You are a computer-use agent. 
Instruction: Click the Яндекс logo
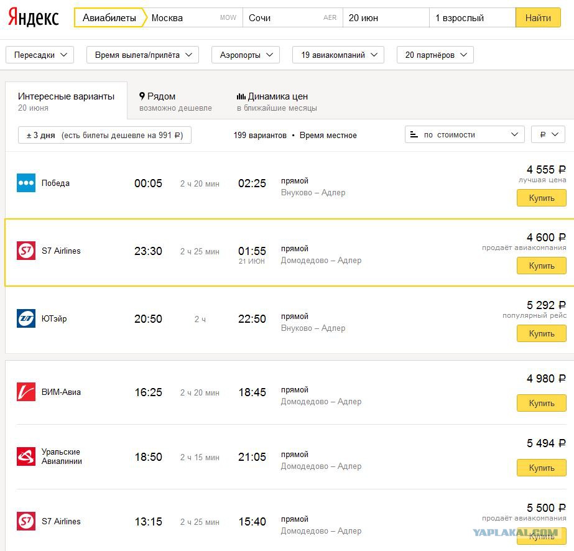click(x=34, y=17)
